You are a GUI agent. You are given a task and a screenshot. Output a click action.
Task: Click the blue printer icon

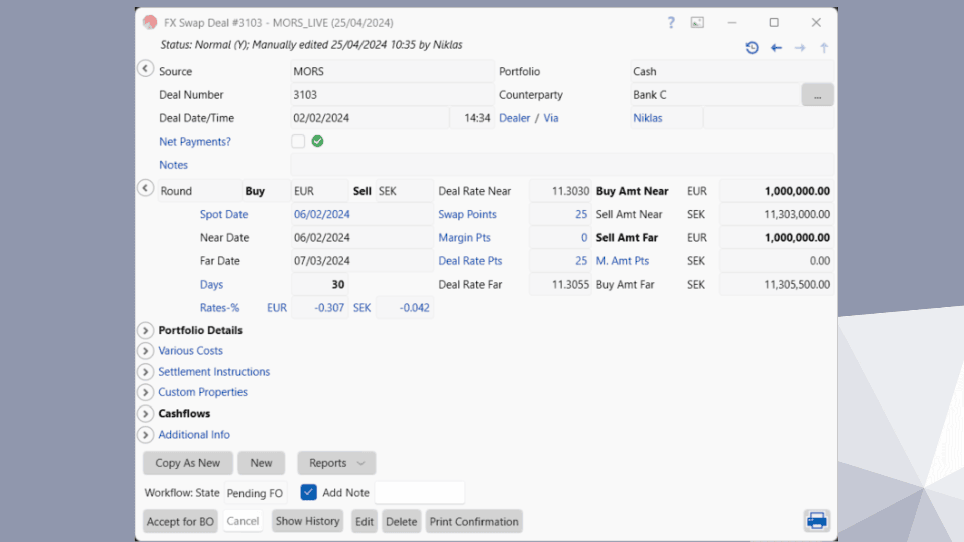817,521
